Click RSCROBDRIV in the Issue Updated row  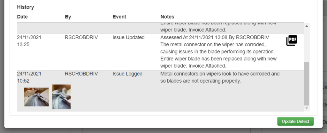(x=81, y=37)
